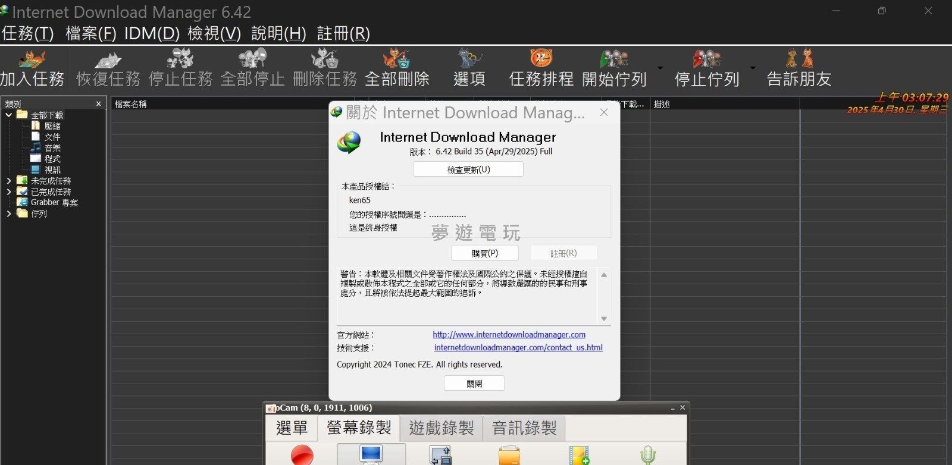The image size is (952, 465).
Task: Switch to the 遊戲錄製 tab in oCam
Action: coord(441,428)
